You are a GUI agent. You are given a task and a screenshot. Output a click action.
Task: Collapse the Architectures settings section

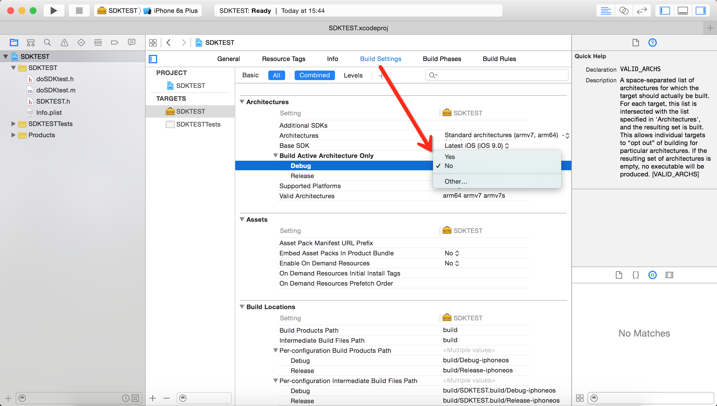[242, 102]
